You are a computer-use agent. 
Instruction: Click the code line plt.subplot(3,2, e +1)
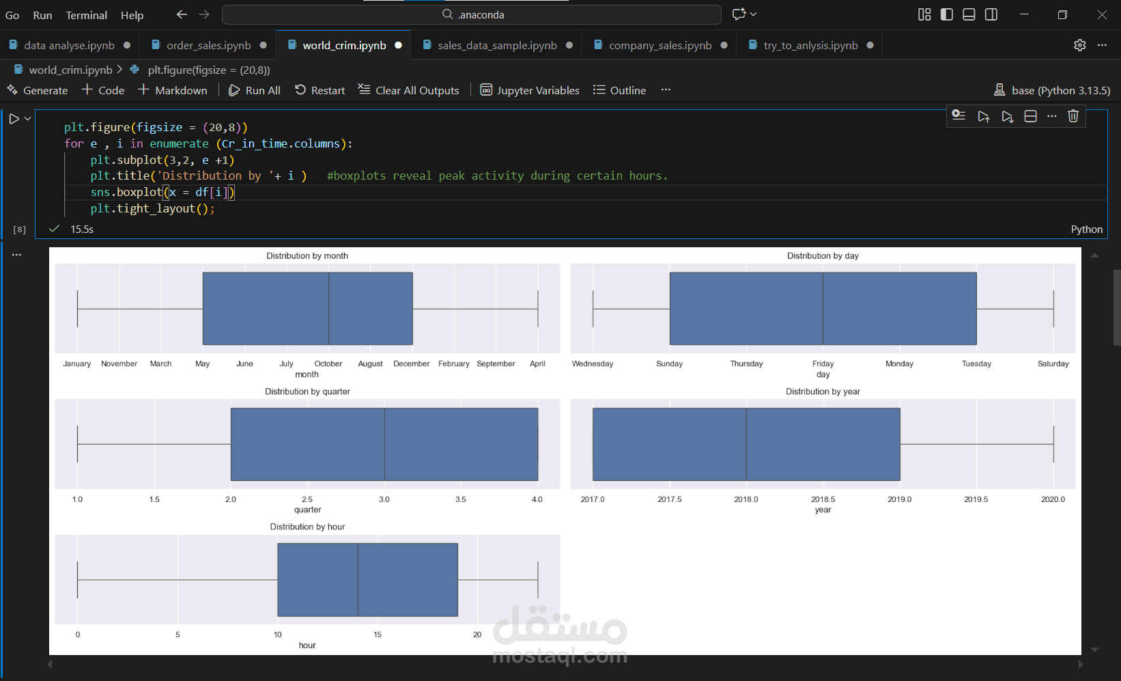coord(162,160)
